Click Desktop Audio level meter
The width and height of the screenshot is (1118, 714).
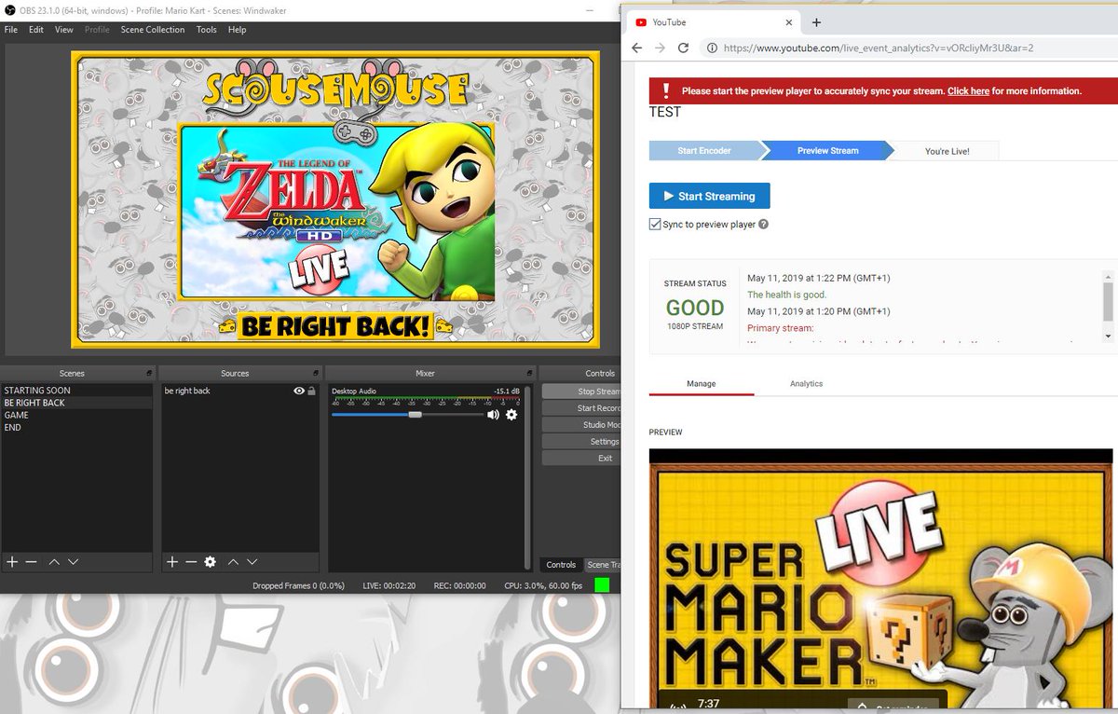(426, 400)
